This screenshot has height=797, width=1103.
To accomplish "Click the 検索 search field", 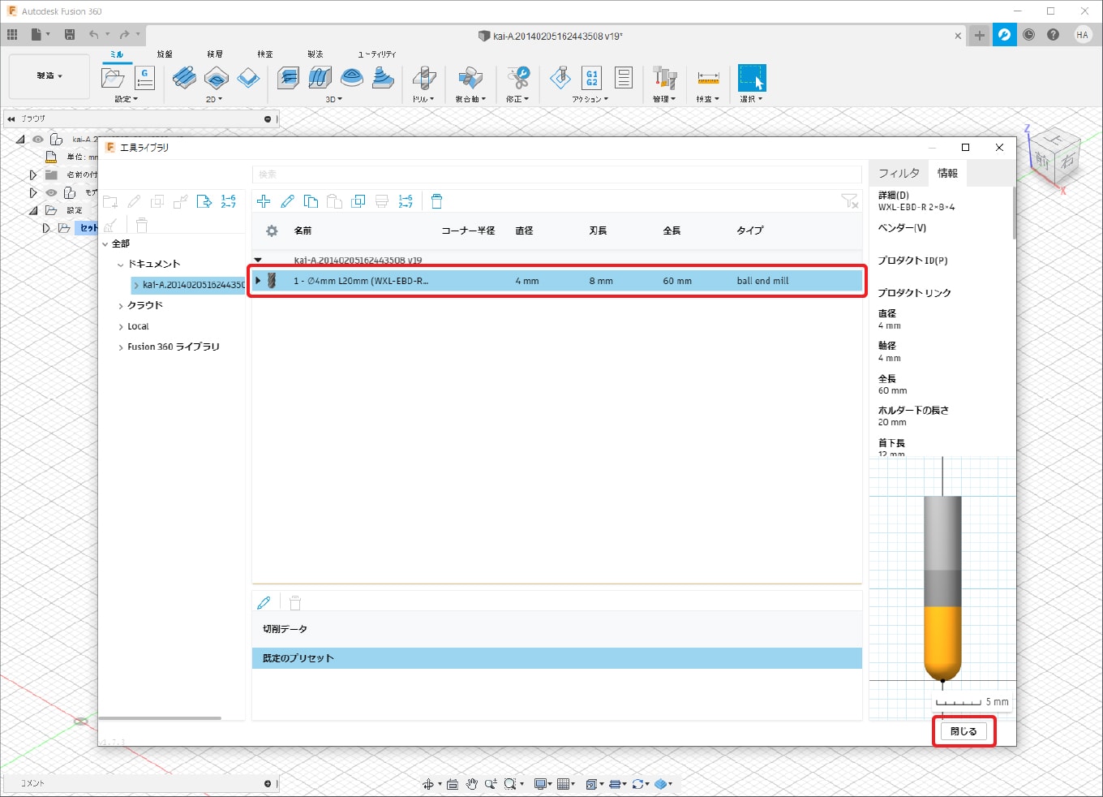I will 556,174.
